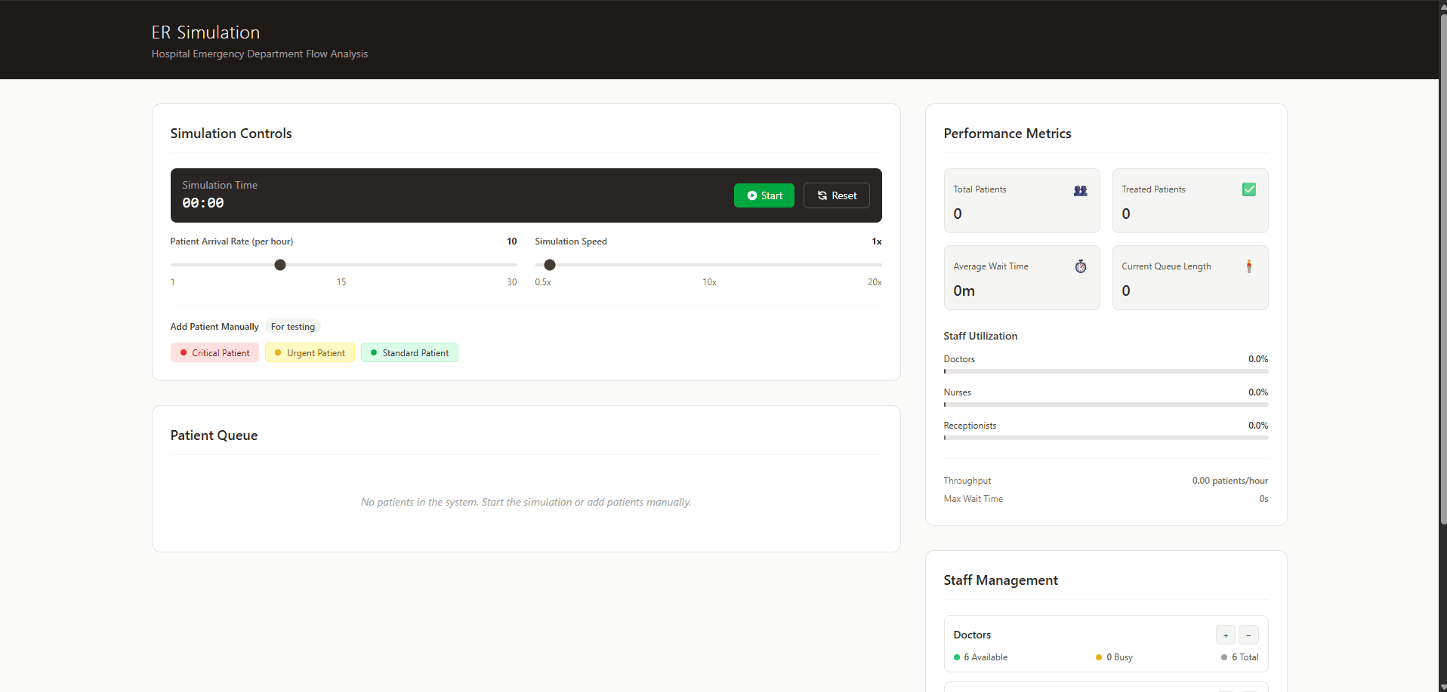Click the Total Patients people icon
The image size is (1447, 692).
[x=1080, y=191]
